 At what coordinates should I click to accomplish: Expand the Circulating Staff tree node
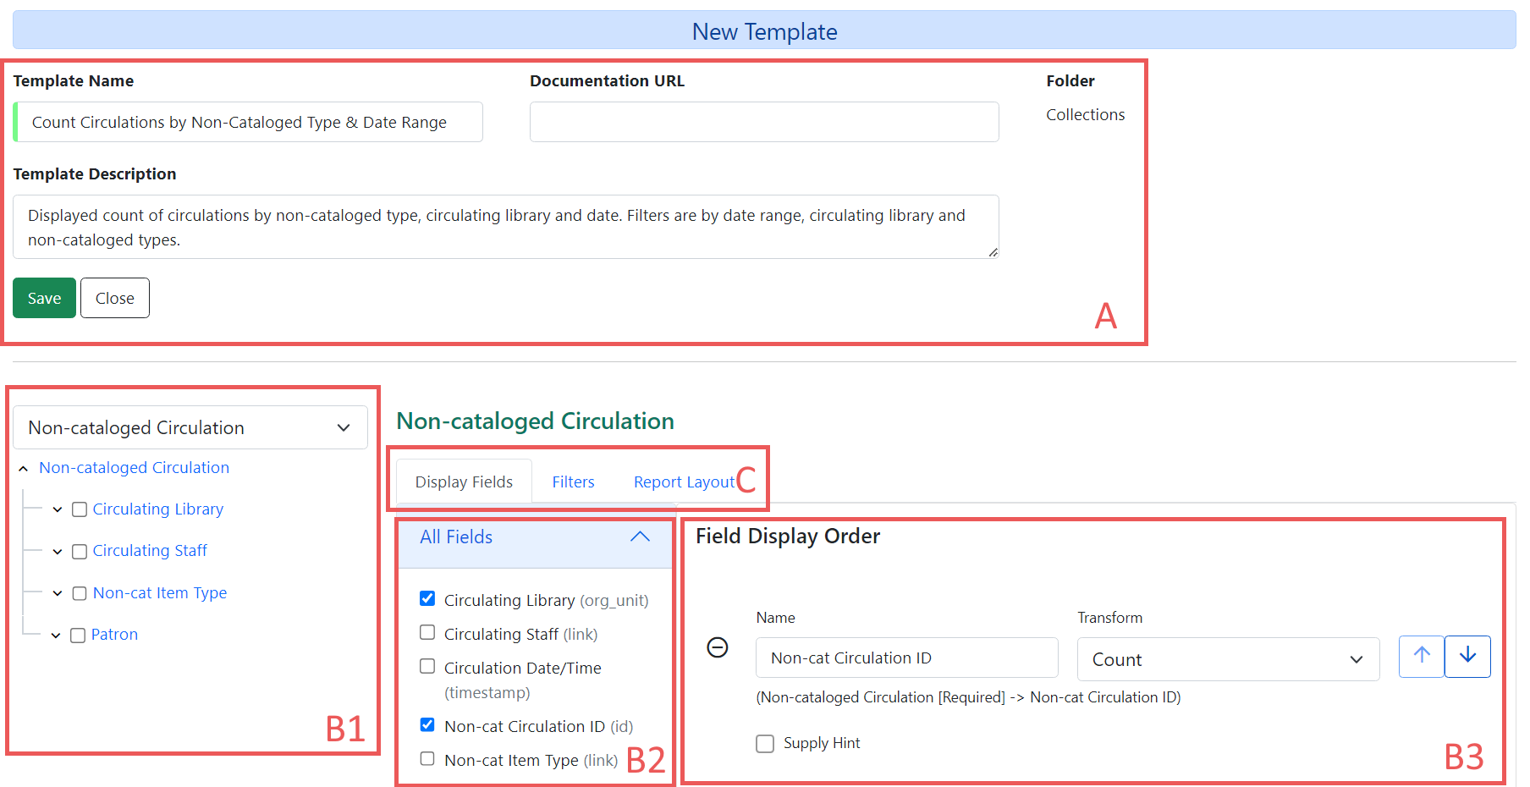point(57,551)
